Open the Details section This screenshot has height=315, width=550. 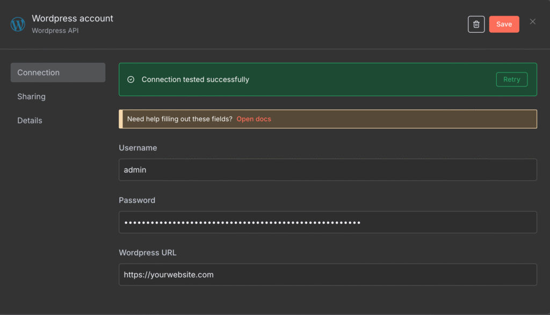[29, 120]
